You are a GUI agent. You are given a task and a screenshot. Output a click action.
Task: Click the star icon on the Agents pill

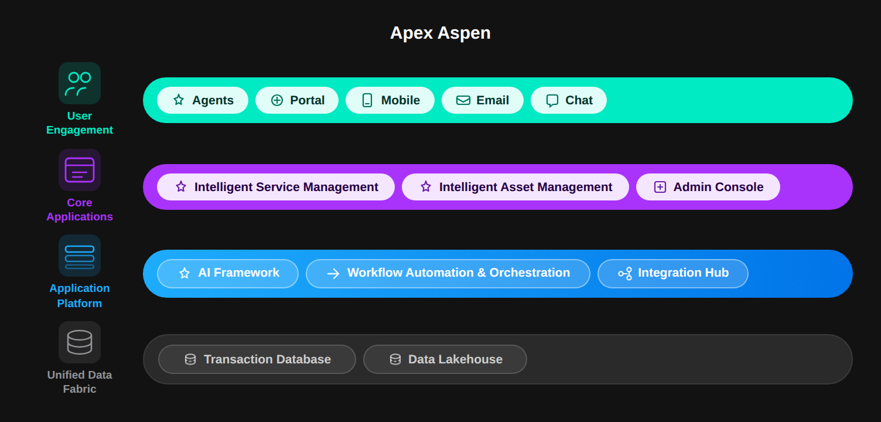(178, 100)
